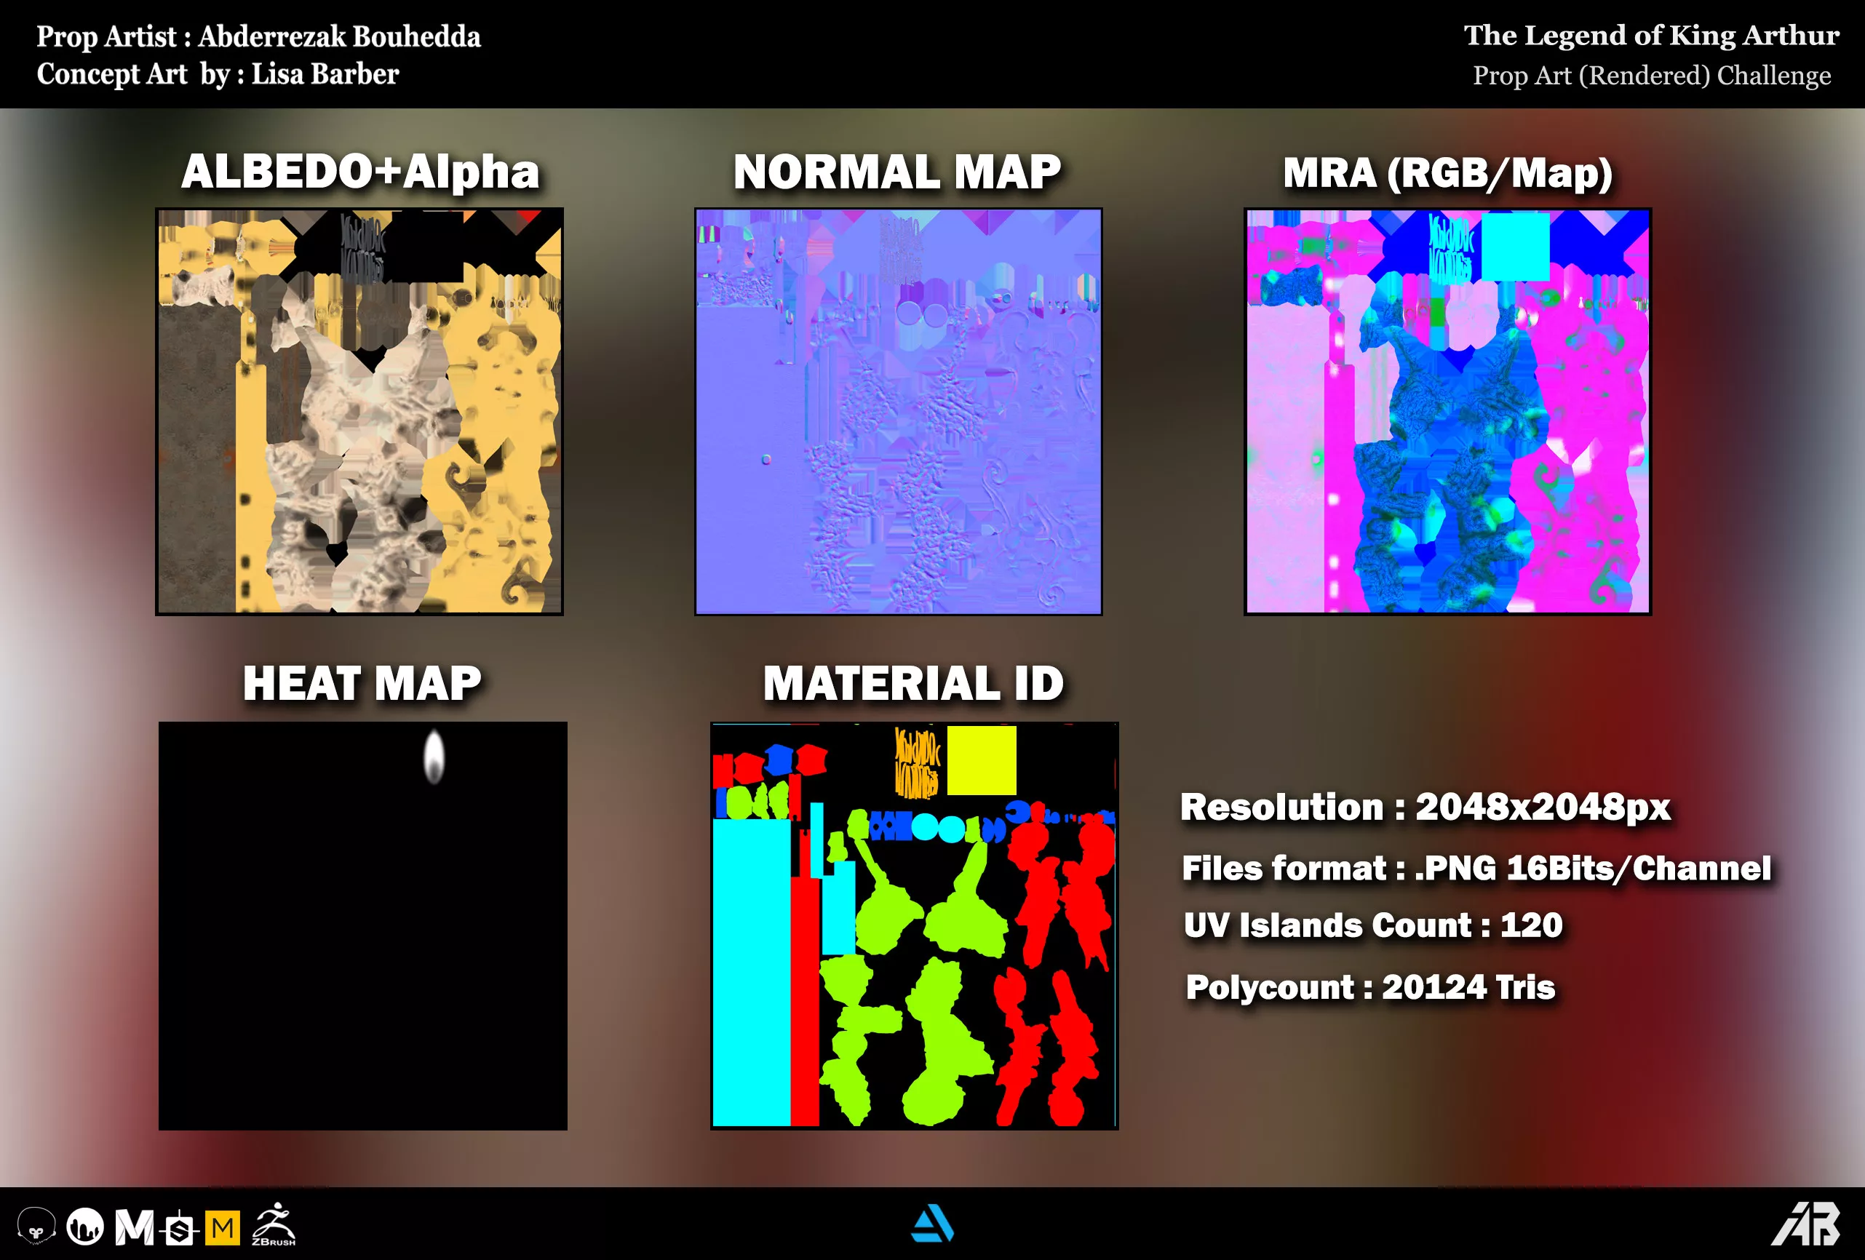This screenshot has width=1865, height=1260.
Task: Open the NORMAL MAP texture thumbnail
Action: [x=898, y=412]
